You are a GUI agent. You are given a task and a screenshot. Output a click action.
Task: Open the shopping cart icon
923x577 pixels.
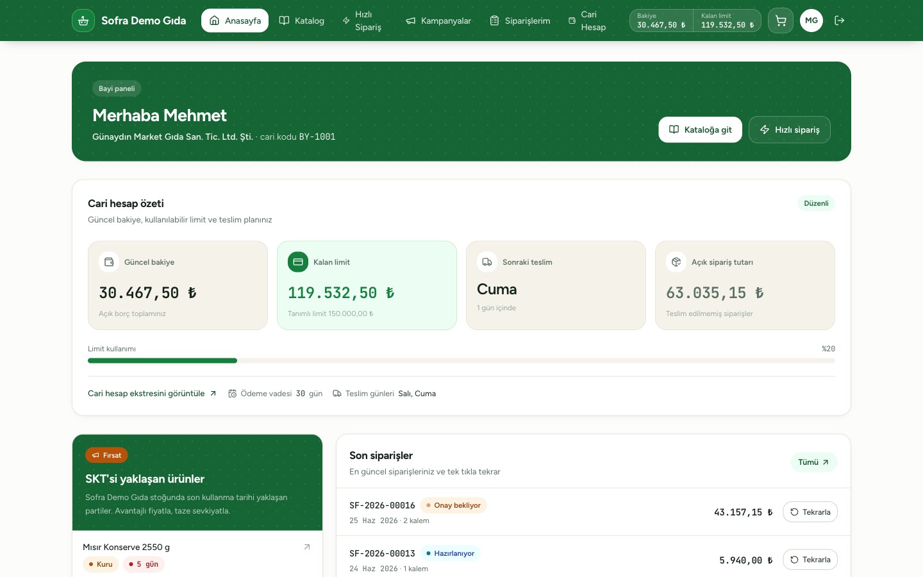click(781, 21)
